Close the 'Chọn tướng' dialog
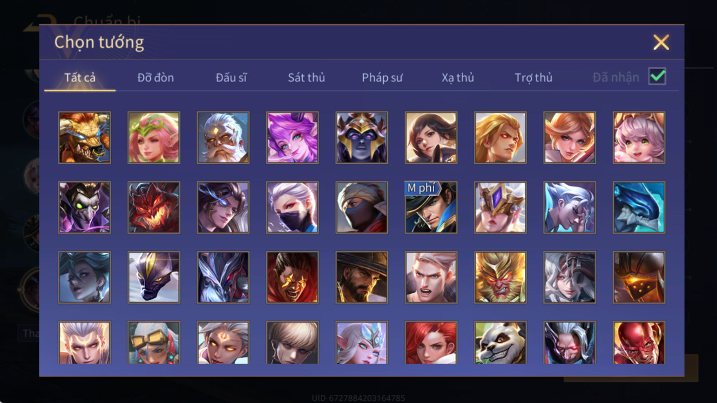The height and width of the screenshot is (403, 717). (661, 42)
